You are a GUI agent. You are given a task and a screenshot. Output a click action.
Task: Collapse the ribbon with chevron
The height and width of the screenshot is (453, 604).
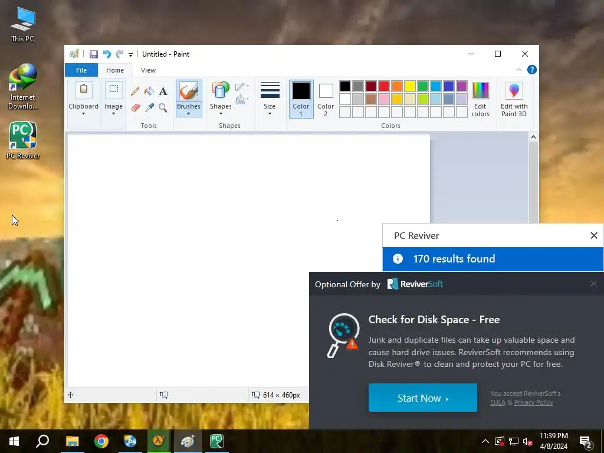pos(519,70)
